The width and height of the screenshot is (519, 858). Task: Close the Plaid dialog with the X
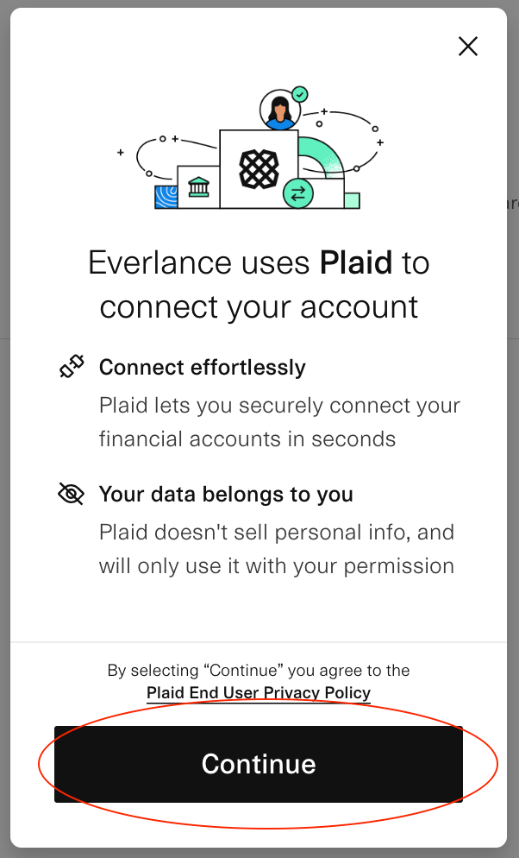point(468,47)
